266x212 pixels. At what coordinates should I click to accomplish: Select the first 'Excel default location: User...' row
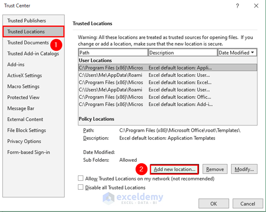click(x=168, y=75)
